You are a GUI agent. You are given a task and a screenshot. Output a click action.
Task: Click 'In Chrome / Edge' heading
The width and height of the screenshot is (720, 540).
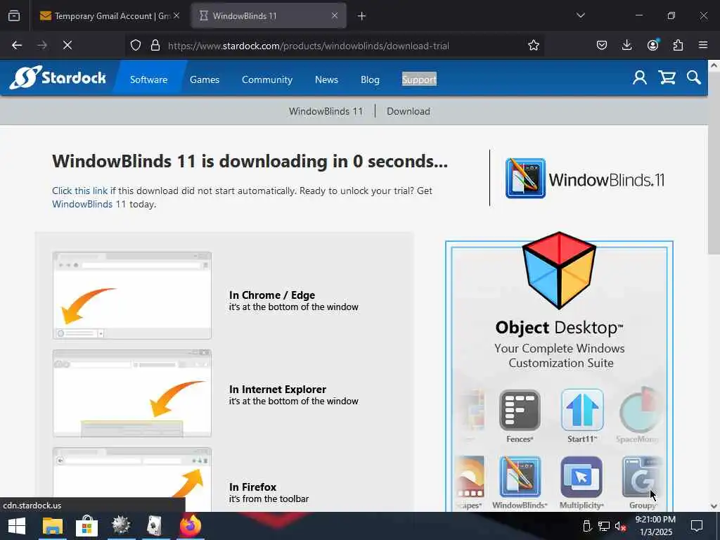(x=272, y=295)
